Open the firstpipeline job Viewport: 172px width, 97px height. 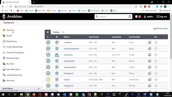click(69, 86)
